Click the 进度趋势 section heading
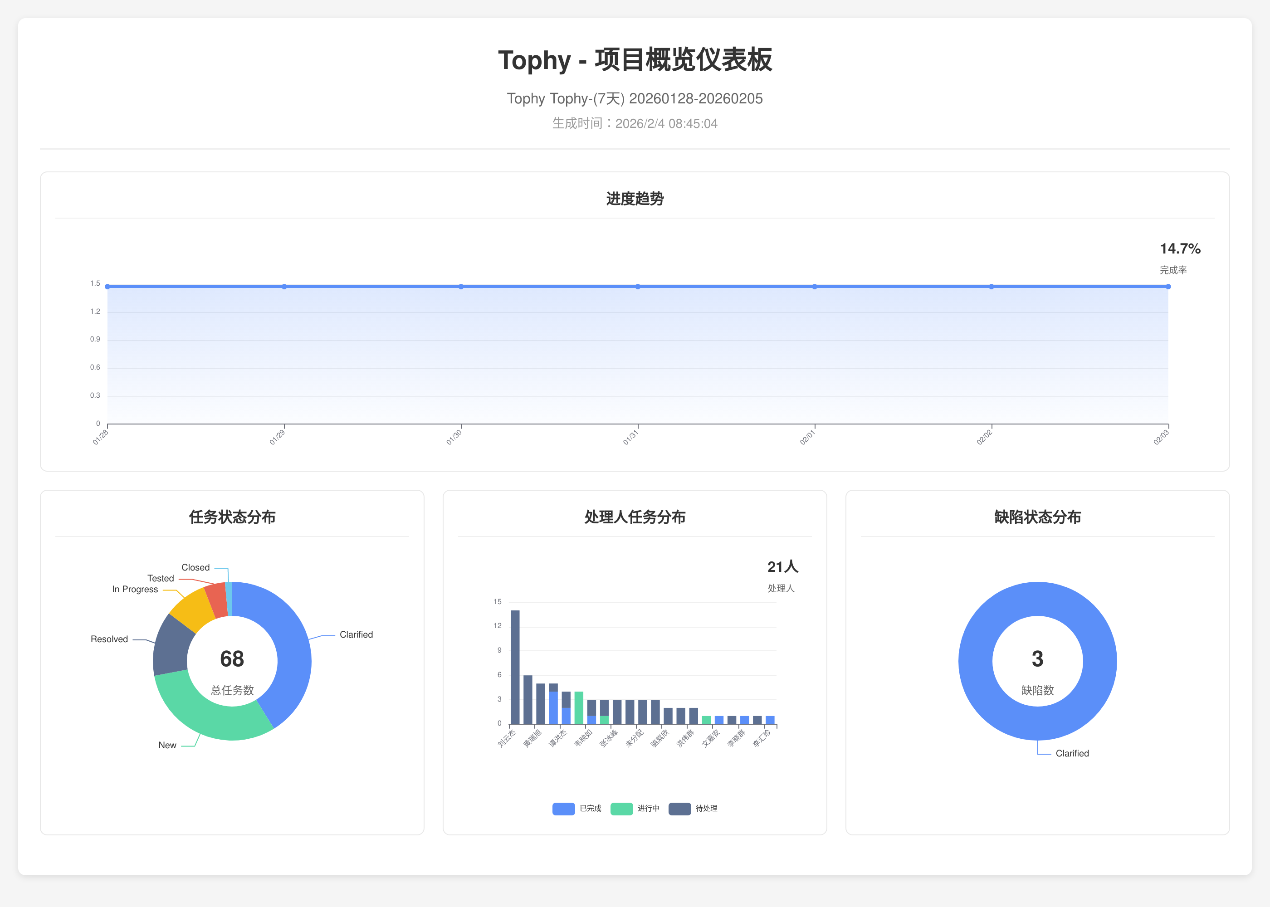Viewport: 1270px width, 907px height. pyautogui.click(x=635, y=199)
